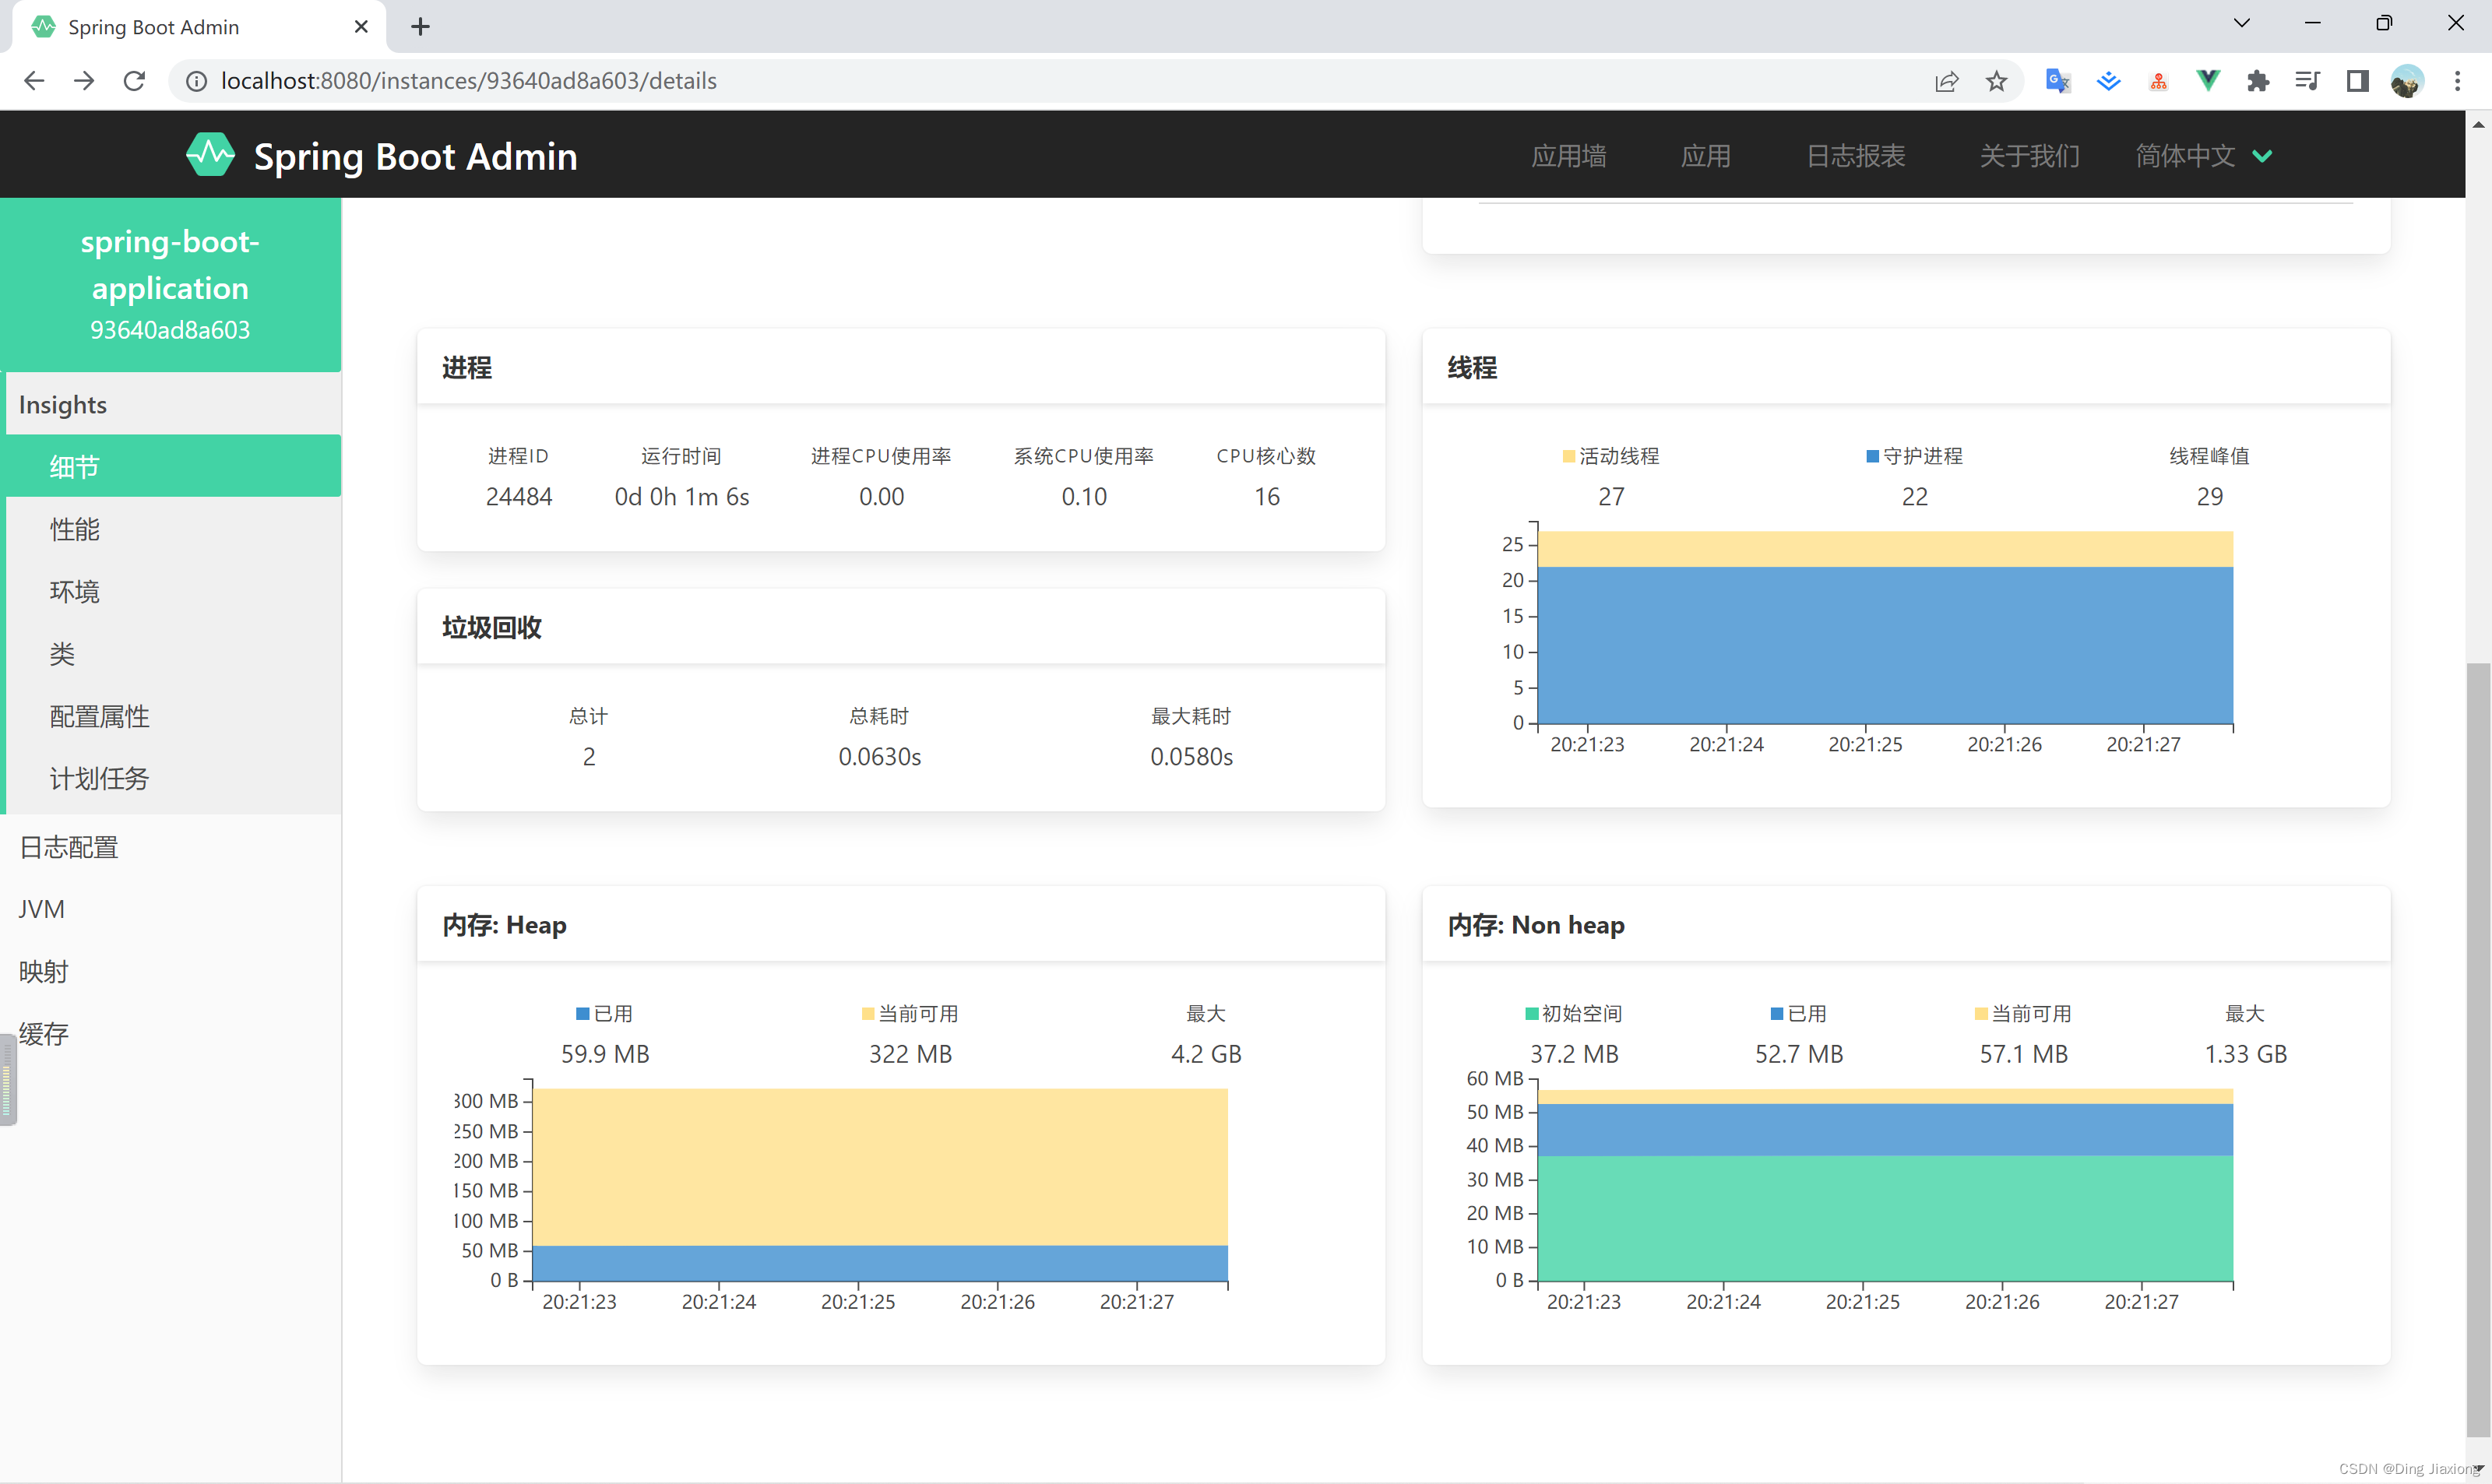Open Chrome three-dot menu

[2457, 81]
